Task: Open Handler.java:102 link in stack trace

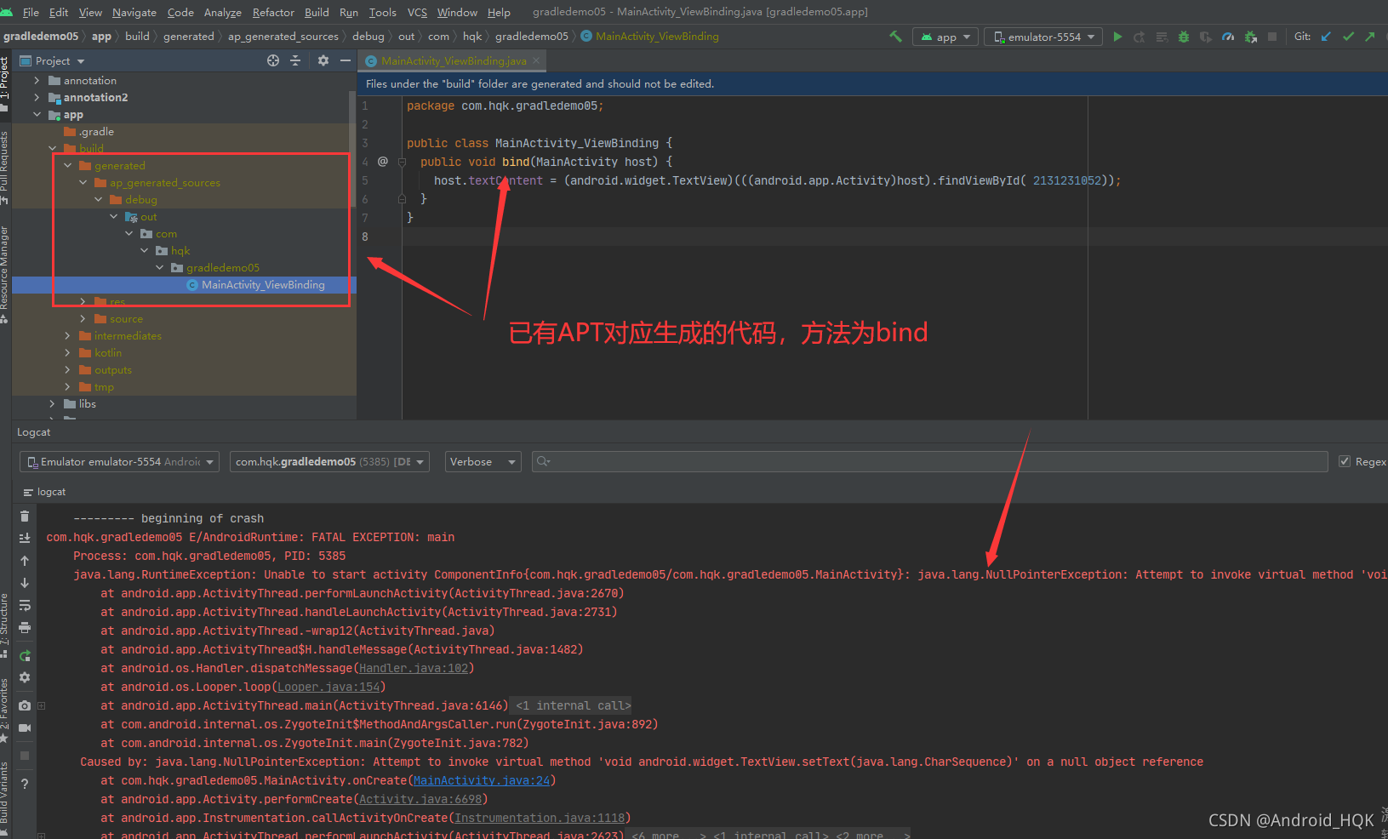Action: [414, 668]
